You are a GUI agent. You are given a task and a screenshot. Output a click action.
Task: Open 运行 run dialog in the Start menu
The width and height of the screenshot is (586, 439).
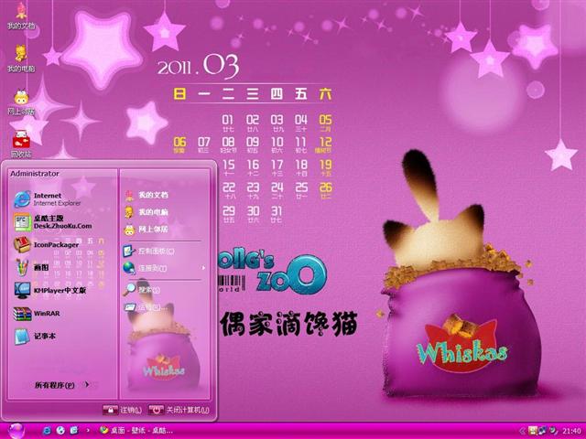[146, 307]
